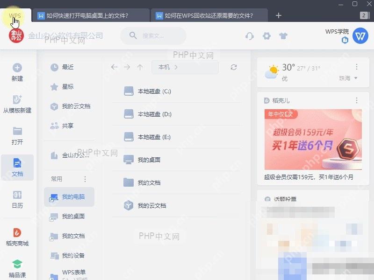Click 新建 in left sidebar
The height and width of the screenshot is (280, 374).
(17, 72)
